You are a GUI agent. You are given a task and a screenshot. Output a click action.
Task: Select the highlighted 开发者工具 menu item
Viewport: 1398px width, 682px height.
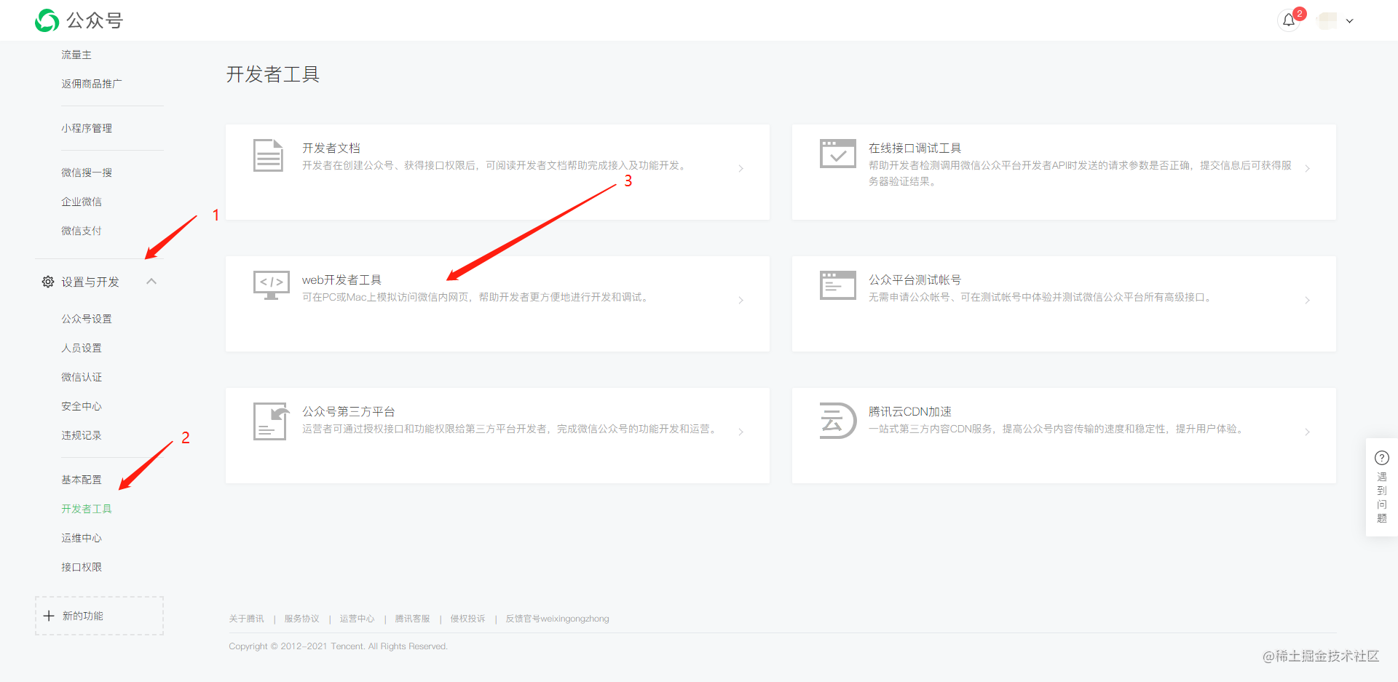[x=87, y=509]
